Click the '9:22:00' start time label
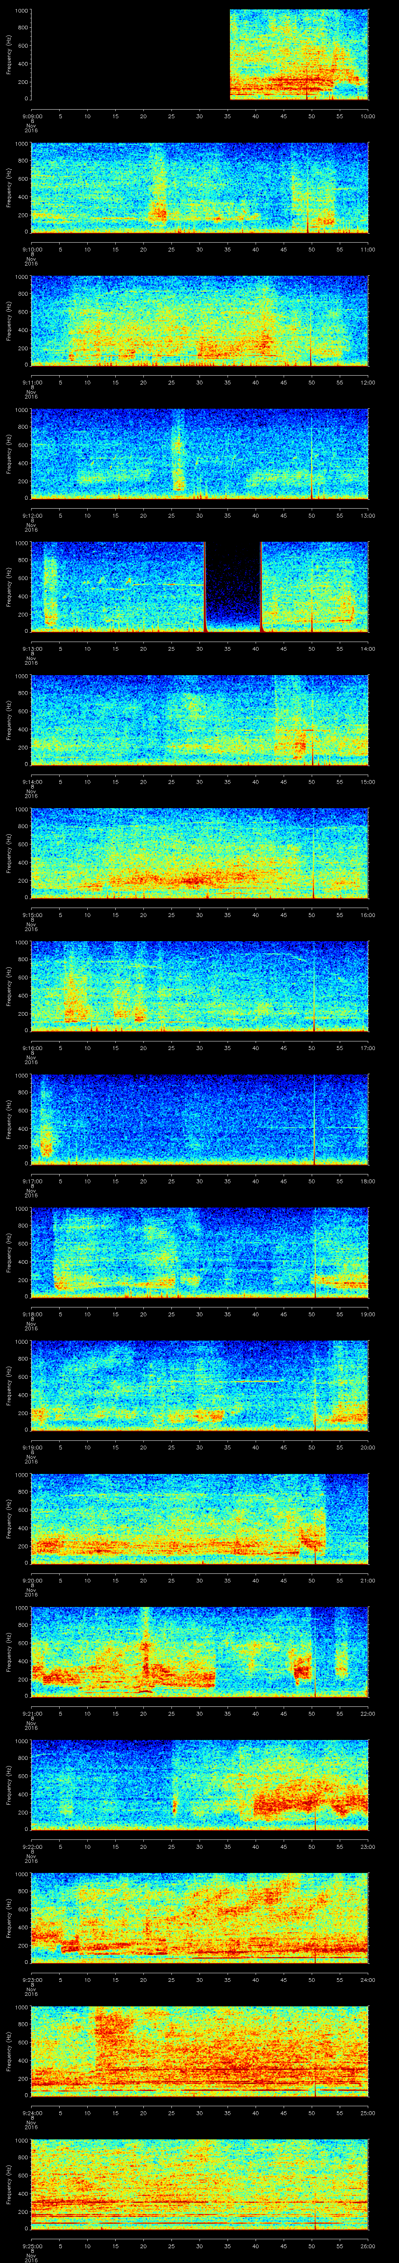The image size is (399, 2263). [x=32, y=1846]
